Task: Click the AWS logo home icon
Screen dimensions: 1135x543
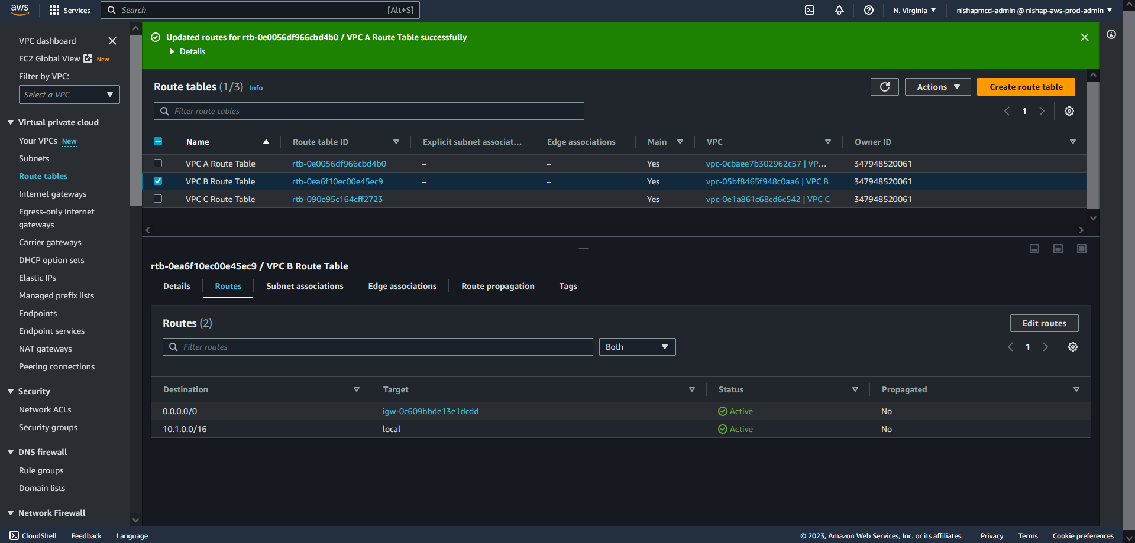Action: pyautogui.click(x=20, y=10)
